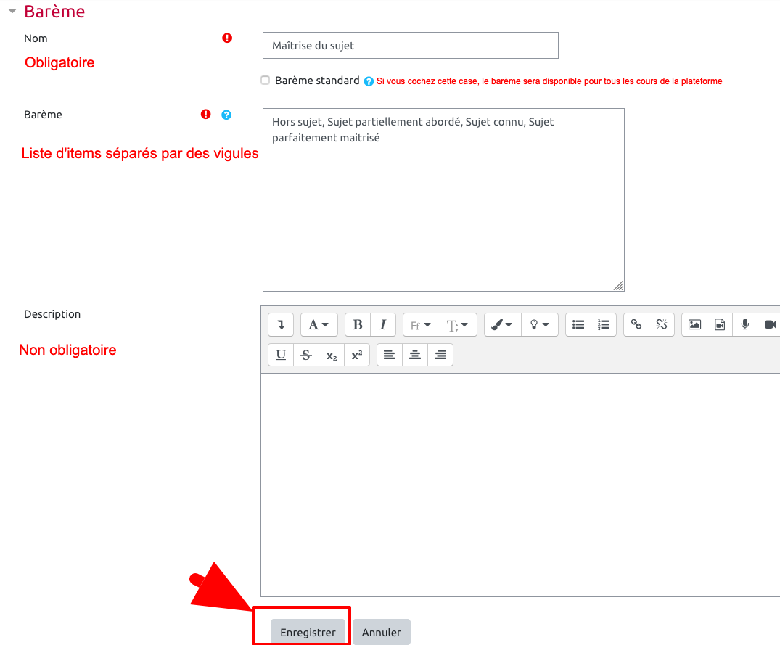Click the insert link icon

pos(636,325)
